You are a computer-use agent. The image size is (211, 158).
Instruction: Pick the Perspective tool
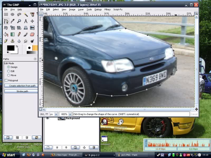(26, 28)
